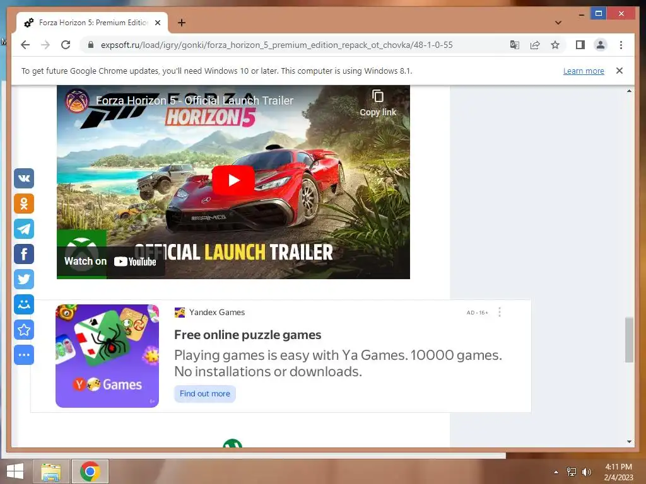Select the Forza Horizon 5 Premium Edition tab

tap(92, 23)
